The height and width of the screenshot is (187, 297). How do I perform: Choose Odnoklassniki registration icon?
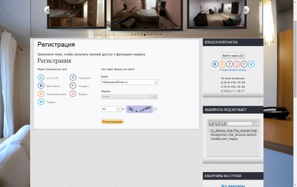[41, 94]
